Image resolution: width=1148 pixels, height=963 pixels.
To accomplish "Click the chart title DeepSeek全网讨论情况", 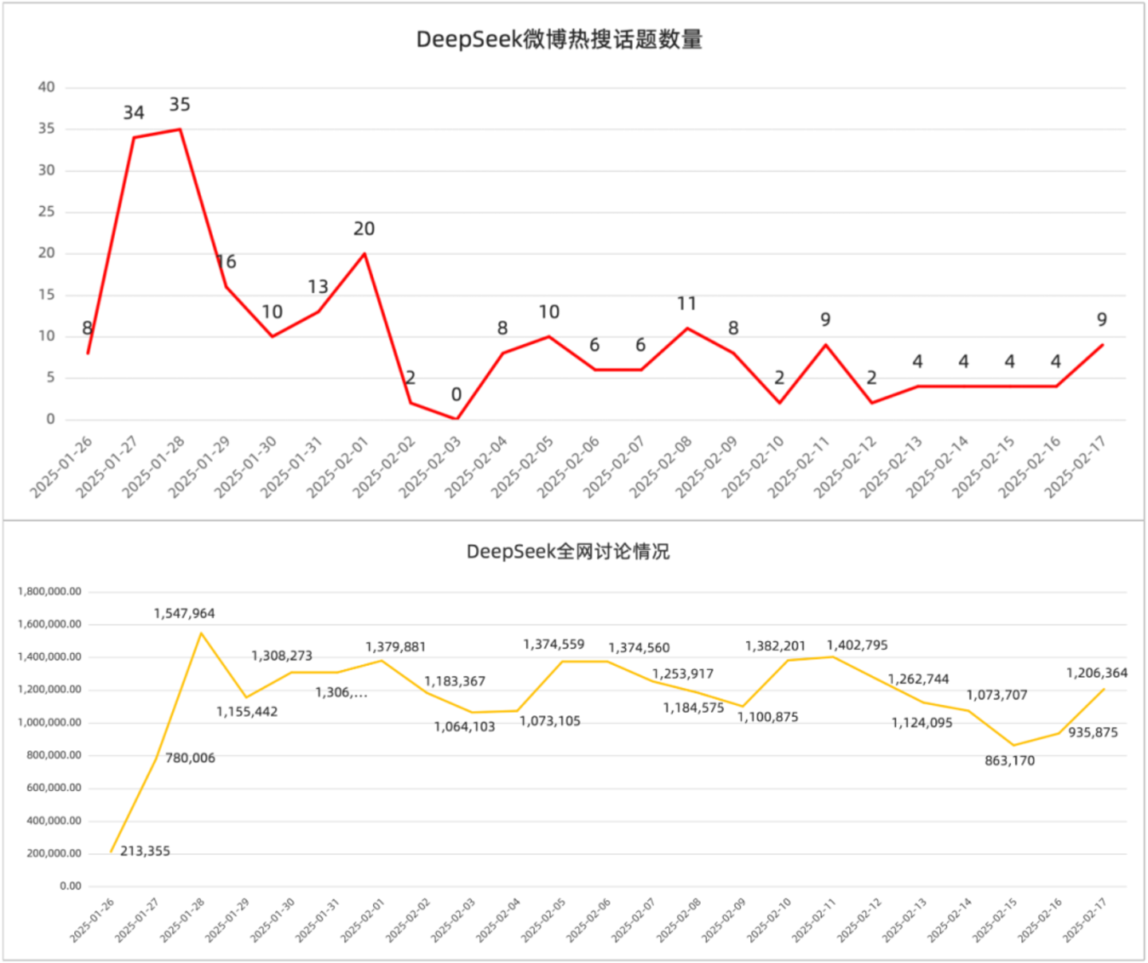I will coord(568,552).
